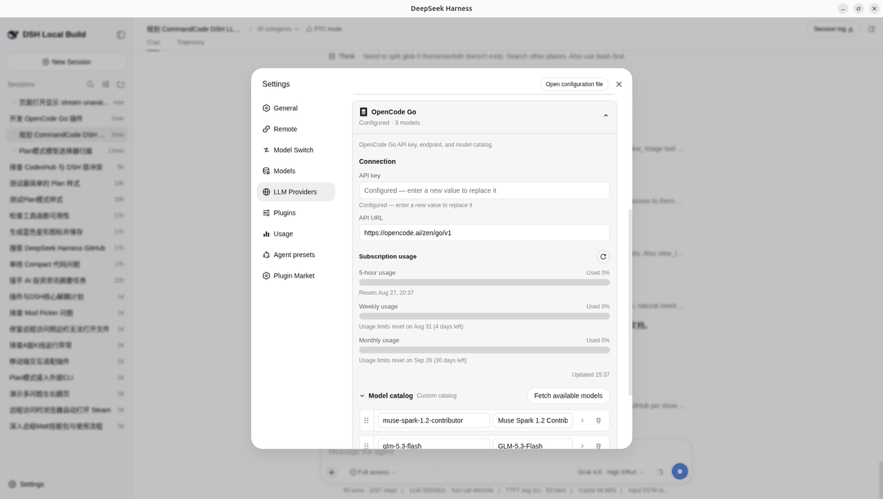Image resolution: width=883 pixels, height=499 pixels.
Task: Switch to the Chat tab
Action: click(x=152, y=42)
